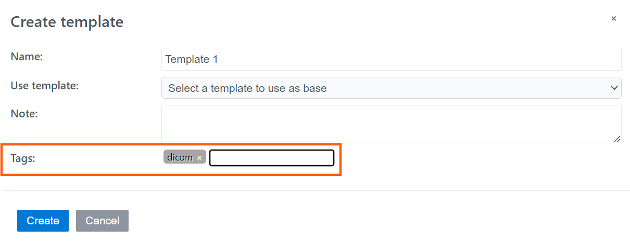Focus the Name input field
Screen dimensions: 630x242
pyautogui.click(x=391, y=59)
